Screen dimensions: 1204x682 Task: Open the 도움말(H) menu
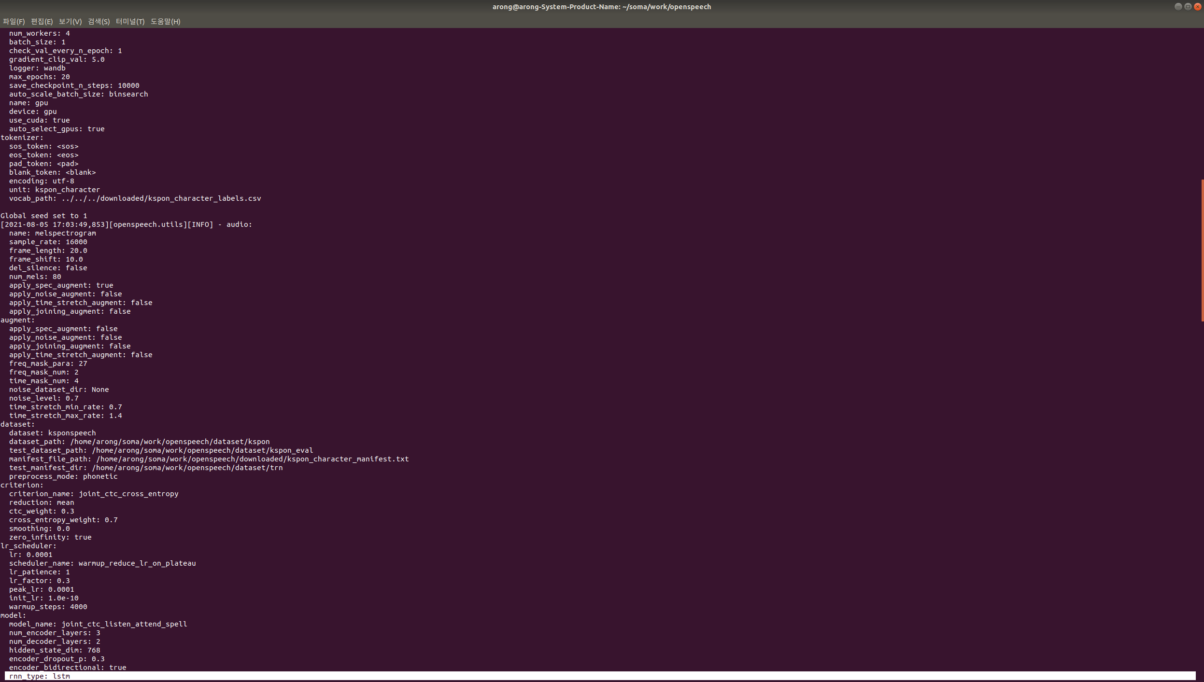(x=165, y=21)
